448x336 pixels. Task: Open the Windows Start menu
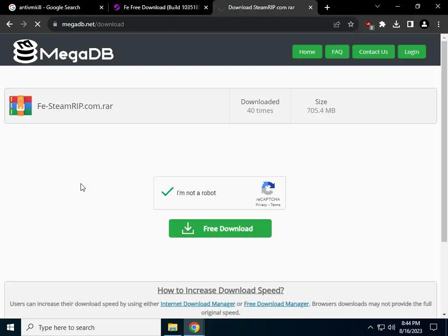[10, 327]
